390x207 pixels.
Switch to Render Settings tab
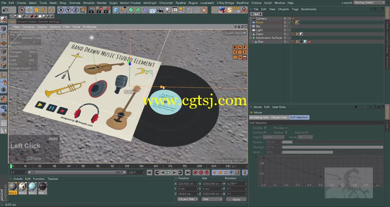(x=49, y=21)
